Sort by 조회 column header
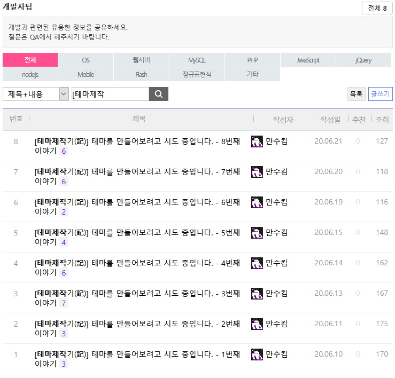The width and height of the screenshot is (395, 378). pos(382,120)
